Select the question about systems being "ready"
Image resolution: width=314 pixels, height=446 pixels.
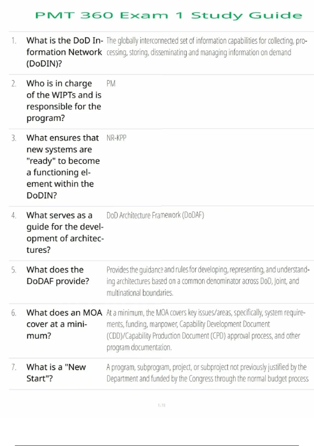63,166
